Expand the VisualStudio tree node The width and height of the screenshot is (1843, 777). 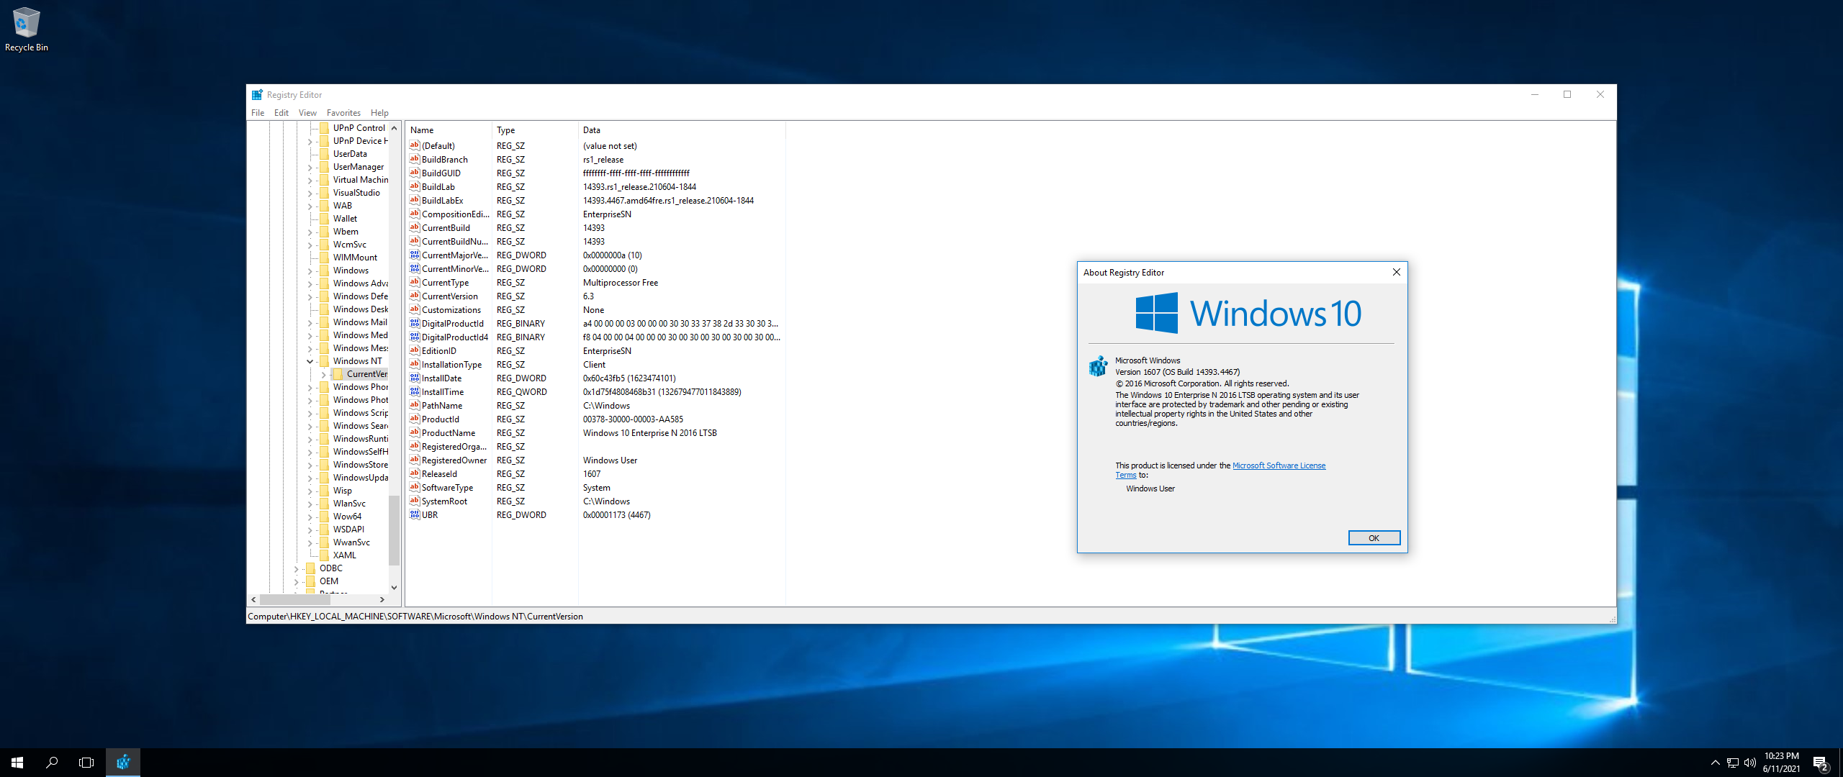[310, 193]
